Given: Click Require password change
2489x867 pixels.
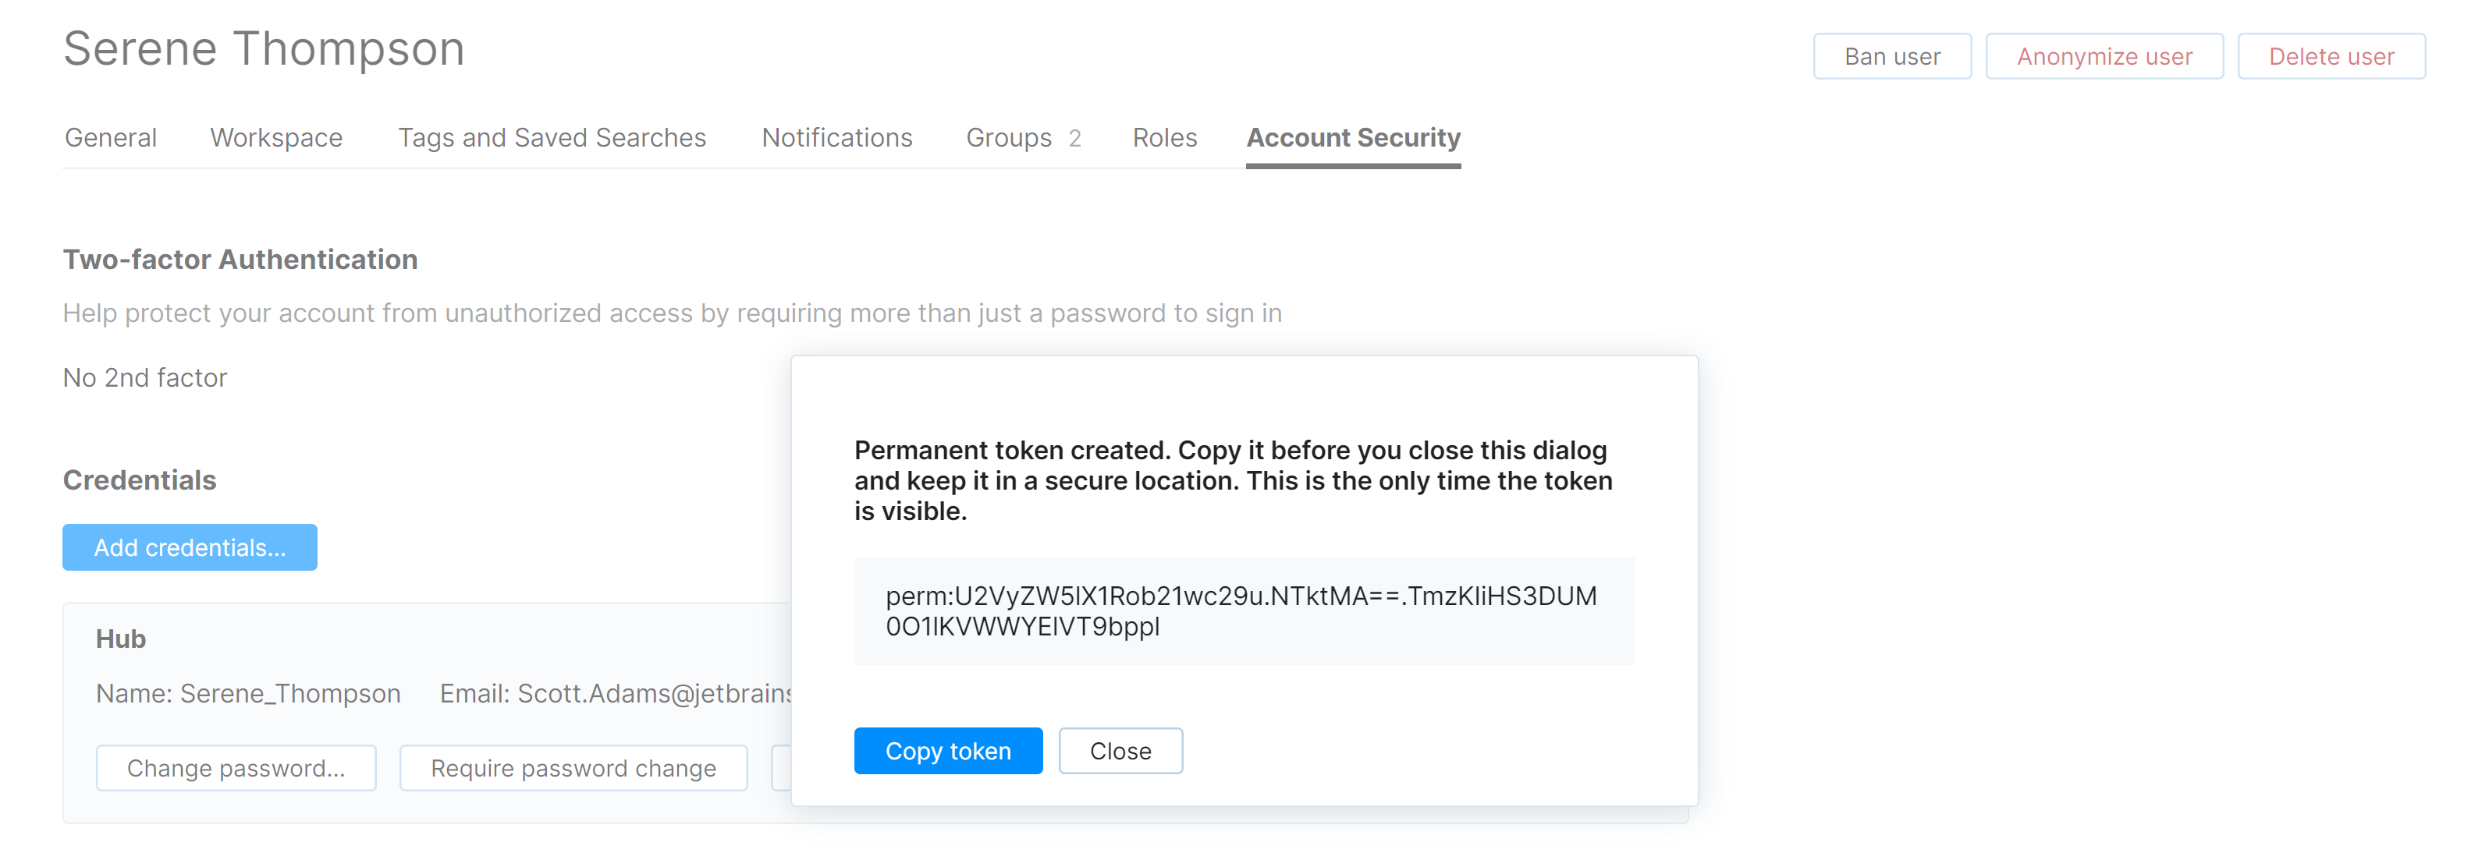Looking at the screenshot, I should pos(573,767).
